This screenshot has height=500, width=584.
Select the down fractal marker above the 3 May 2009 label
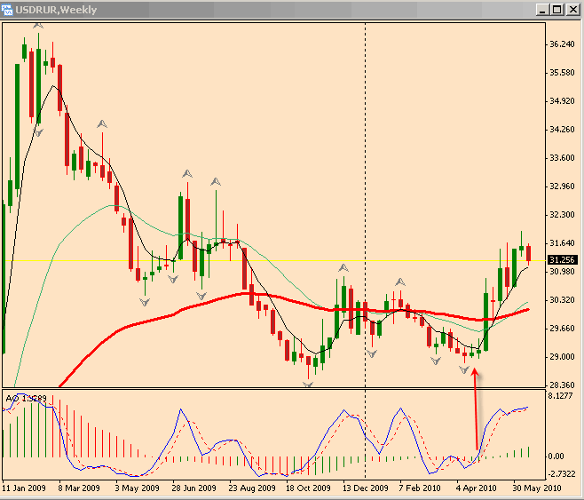pos(145,302)
